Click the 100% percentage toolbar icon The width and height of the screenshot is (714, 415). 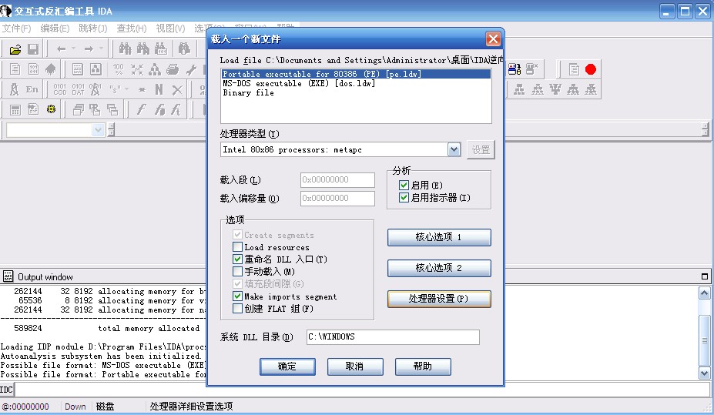click(x=119, y=69)
